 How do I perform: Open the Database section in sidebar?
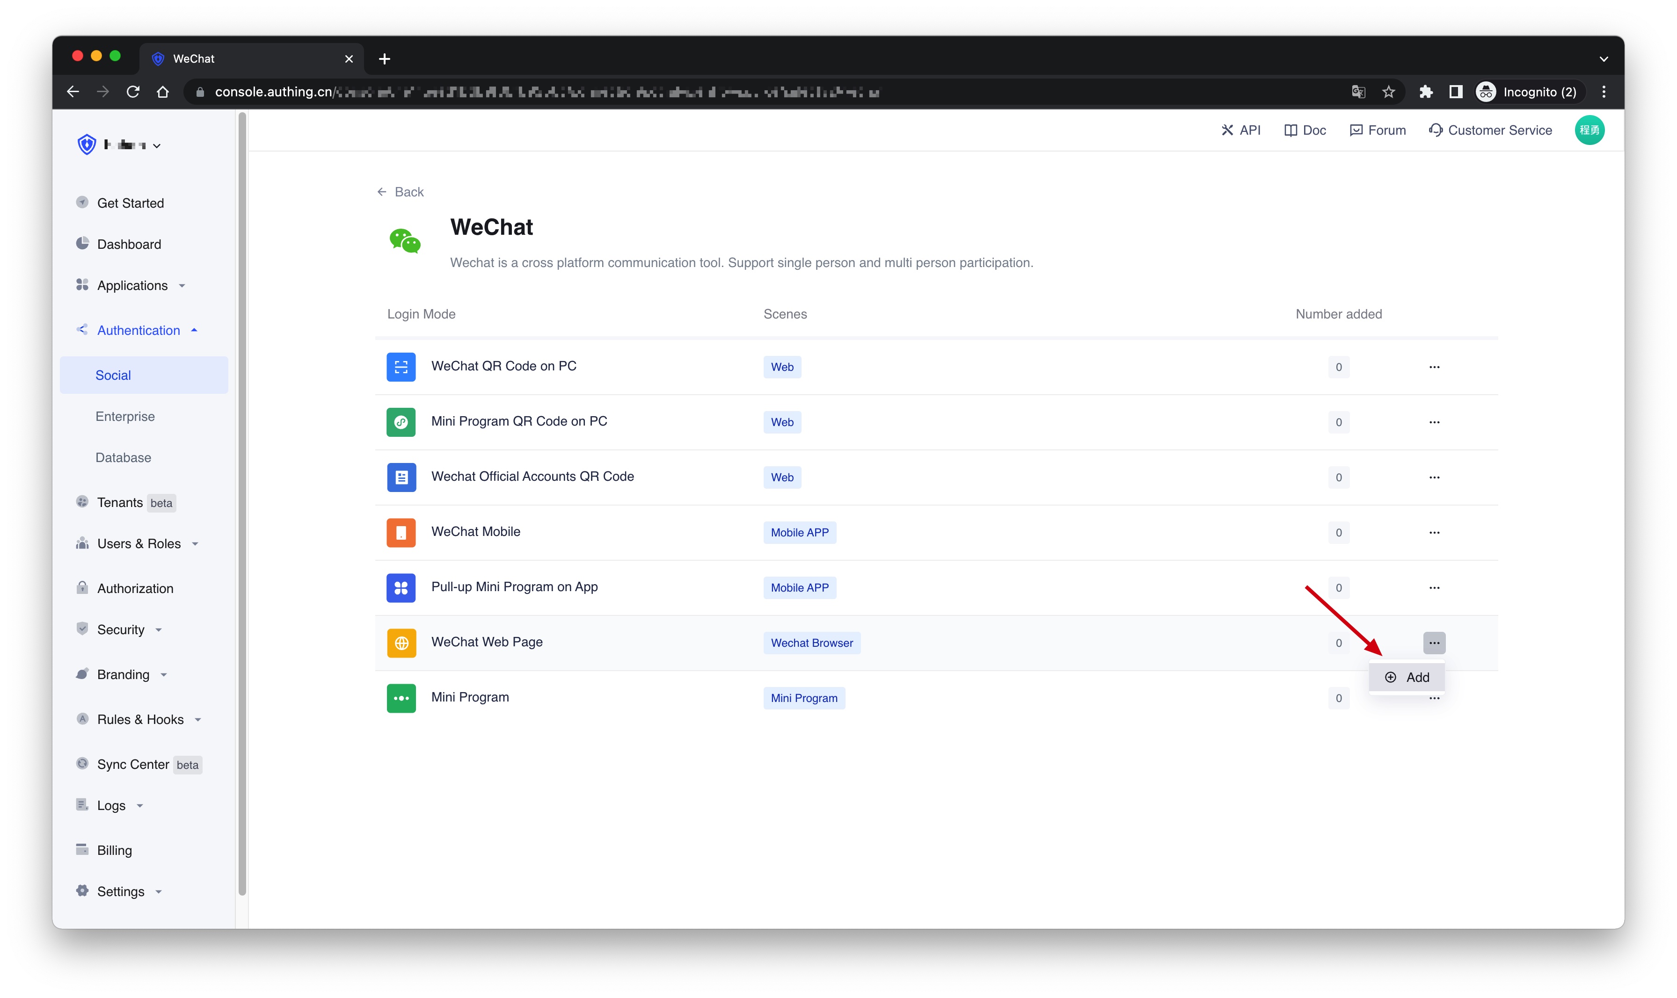pyautogui.click(x=123, y=457)
